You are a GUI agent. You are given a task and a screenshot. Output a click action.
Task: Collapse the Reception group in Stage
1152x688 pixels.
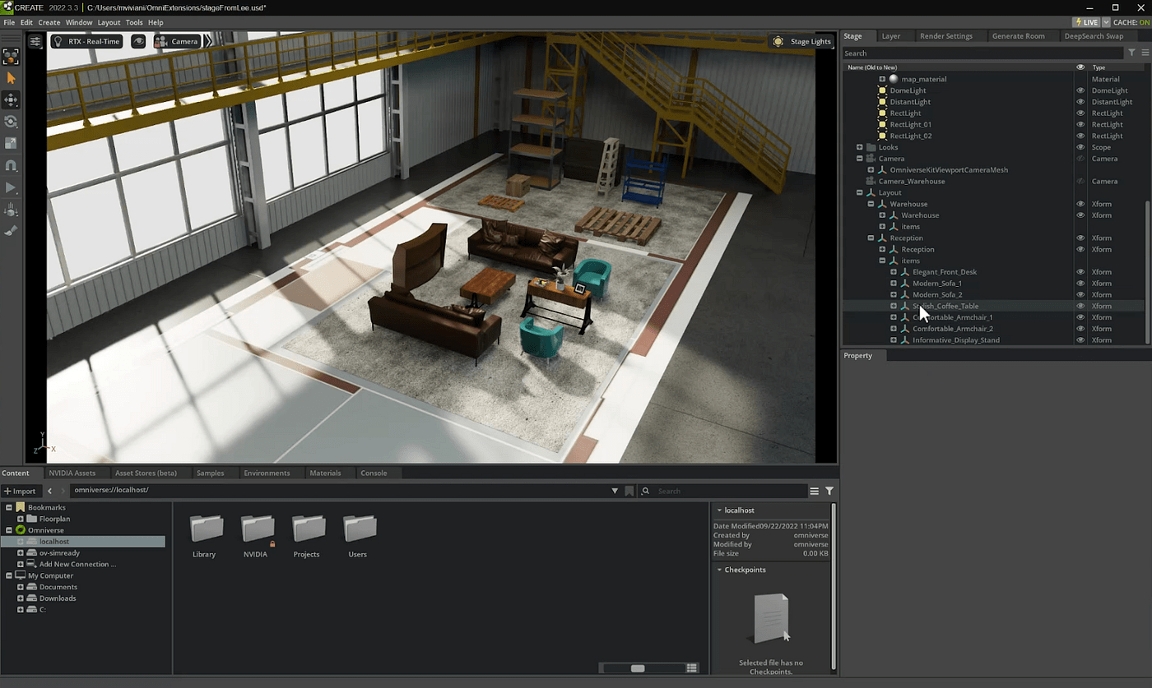(871, 238)
